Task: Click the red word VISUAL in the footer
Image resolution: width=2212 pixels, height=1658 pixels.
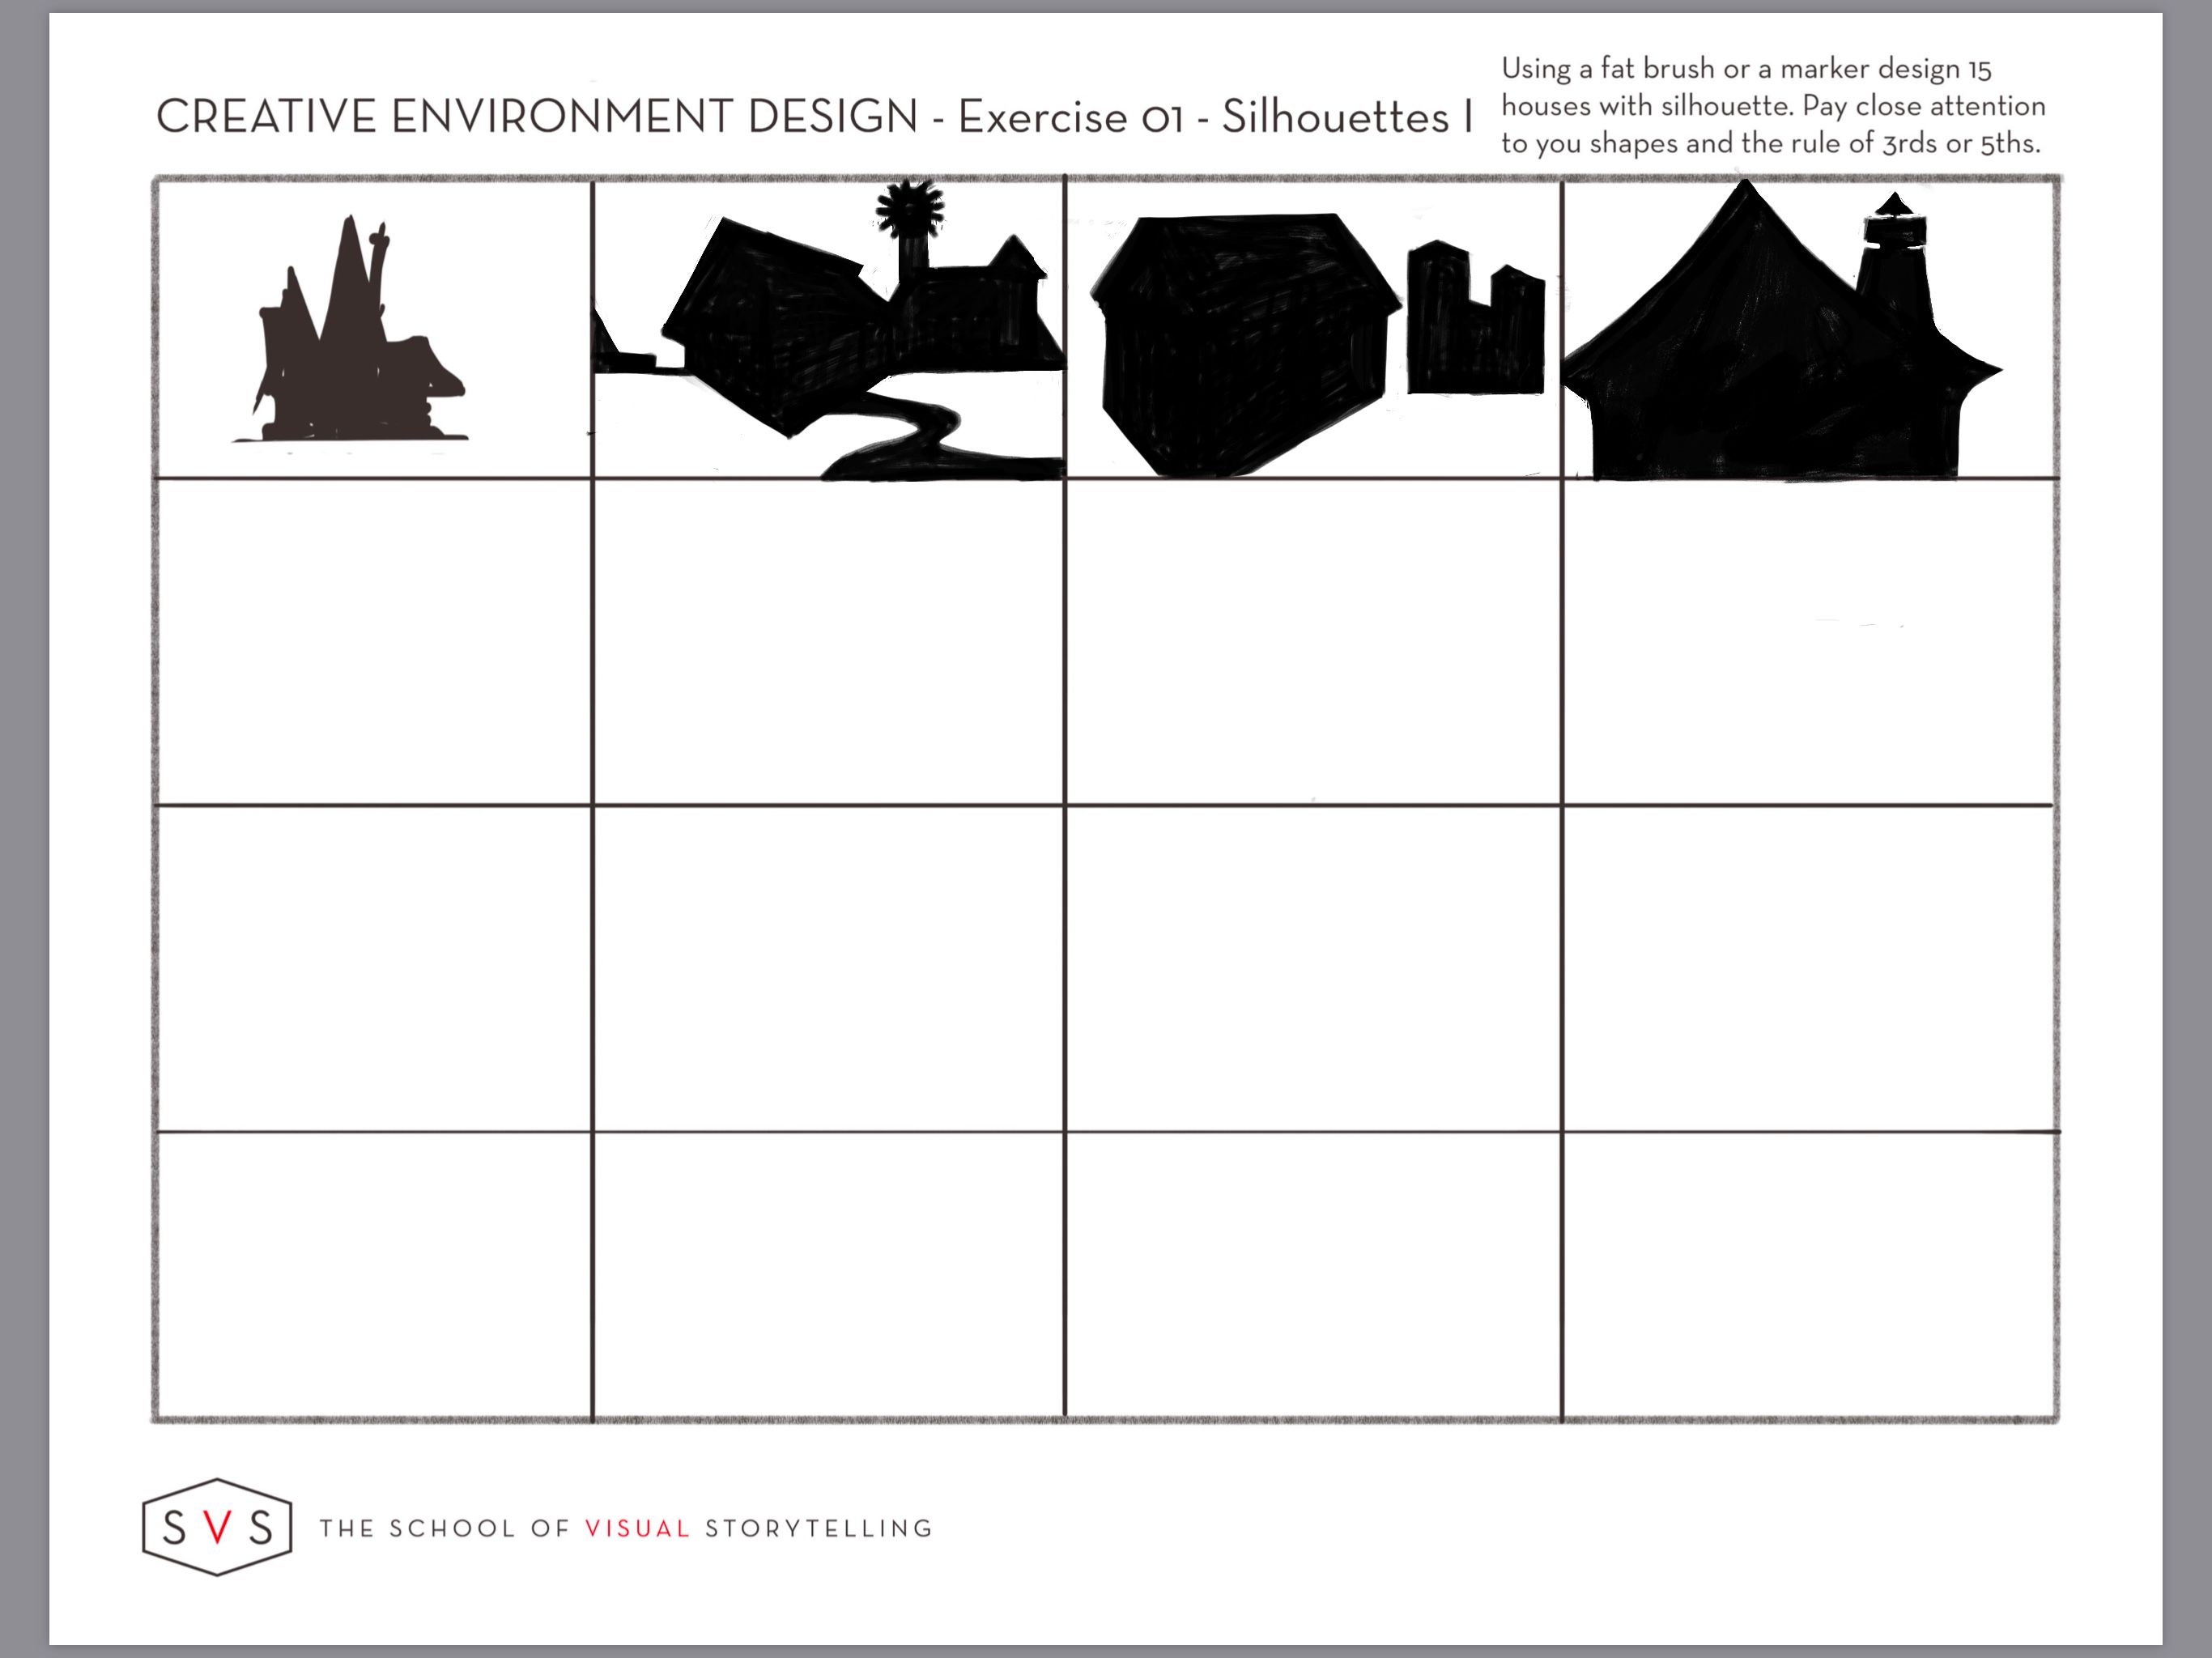Action: pos(637,1528)
